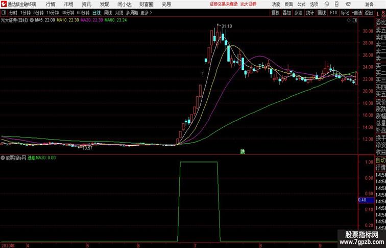Click the 10.57 low price label

click(x=87, y=148)
